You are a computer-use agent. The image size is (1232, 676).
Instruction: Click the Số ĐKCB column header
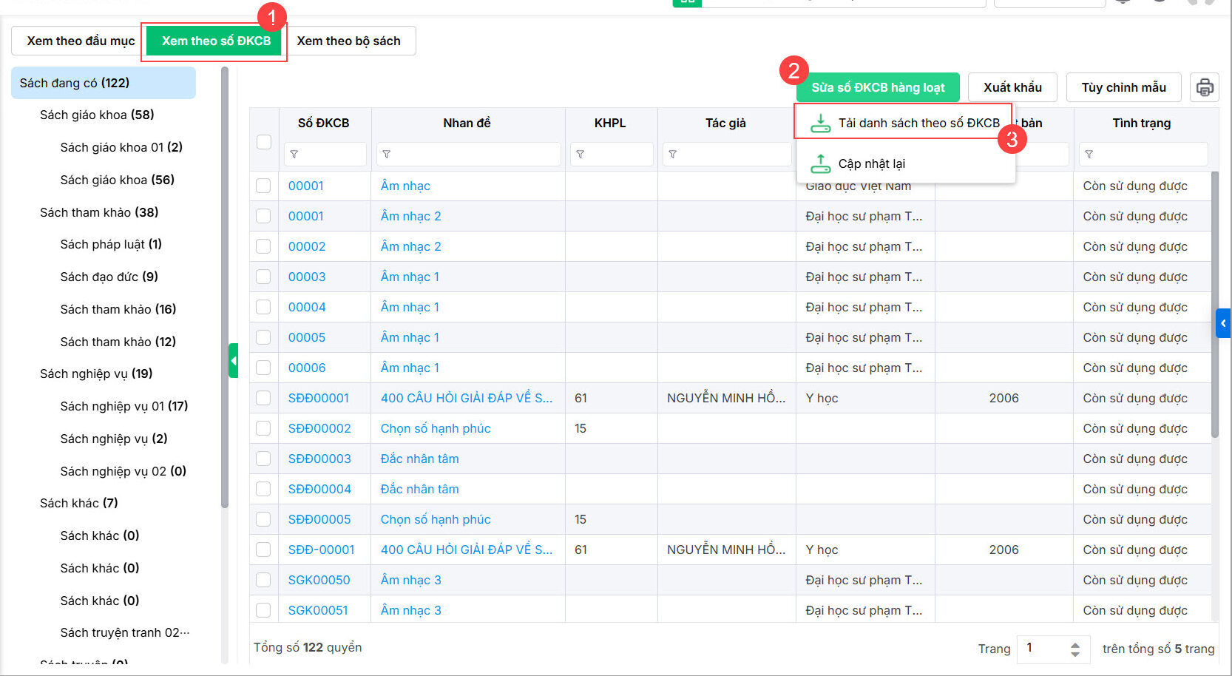coord(324,123)
